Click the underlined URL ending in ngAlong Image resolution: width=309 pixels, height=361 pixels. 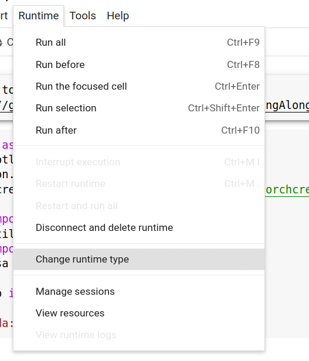pyautogui.click(x=287, y=105)
